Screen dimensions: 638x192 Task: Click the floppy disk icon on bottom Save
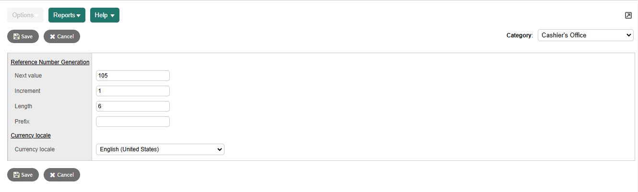click(x=16, y=175)
